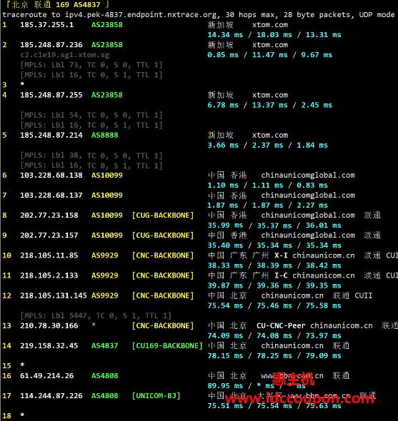Select latency value 39.87 ms
This screenshot has height=421, width=398.
point(225,285)
